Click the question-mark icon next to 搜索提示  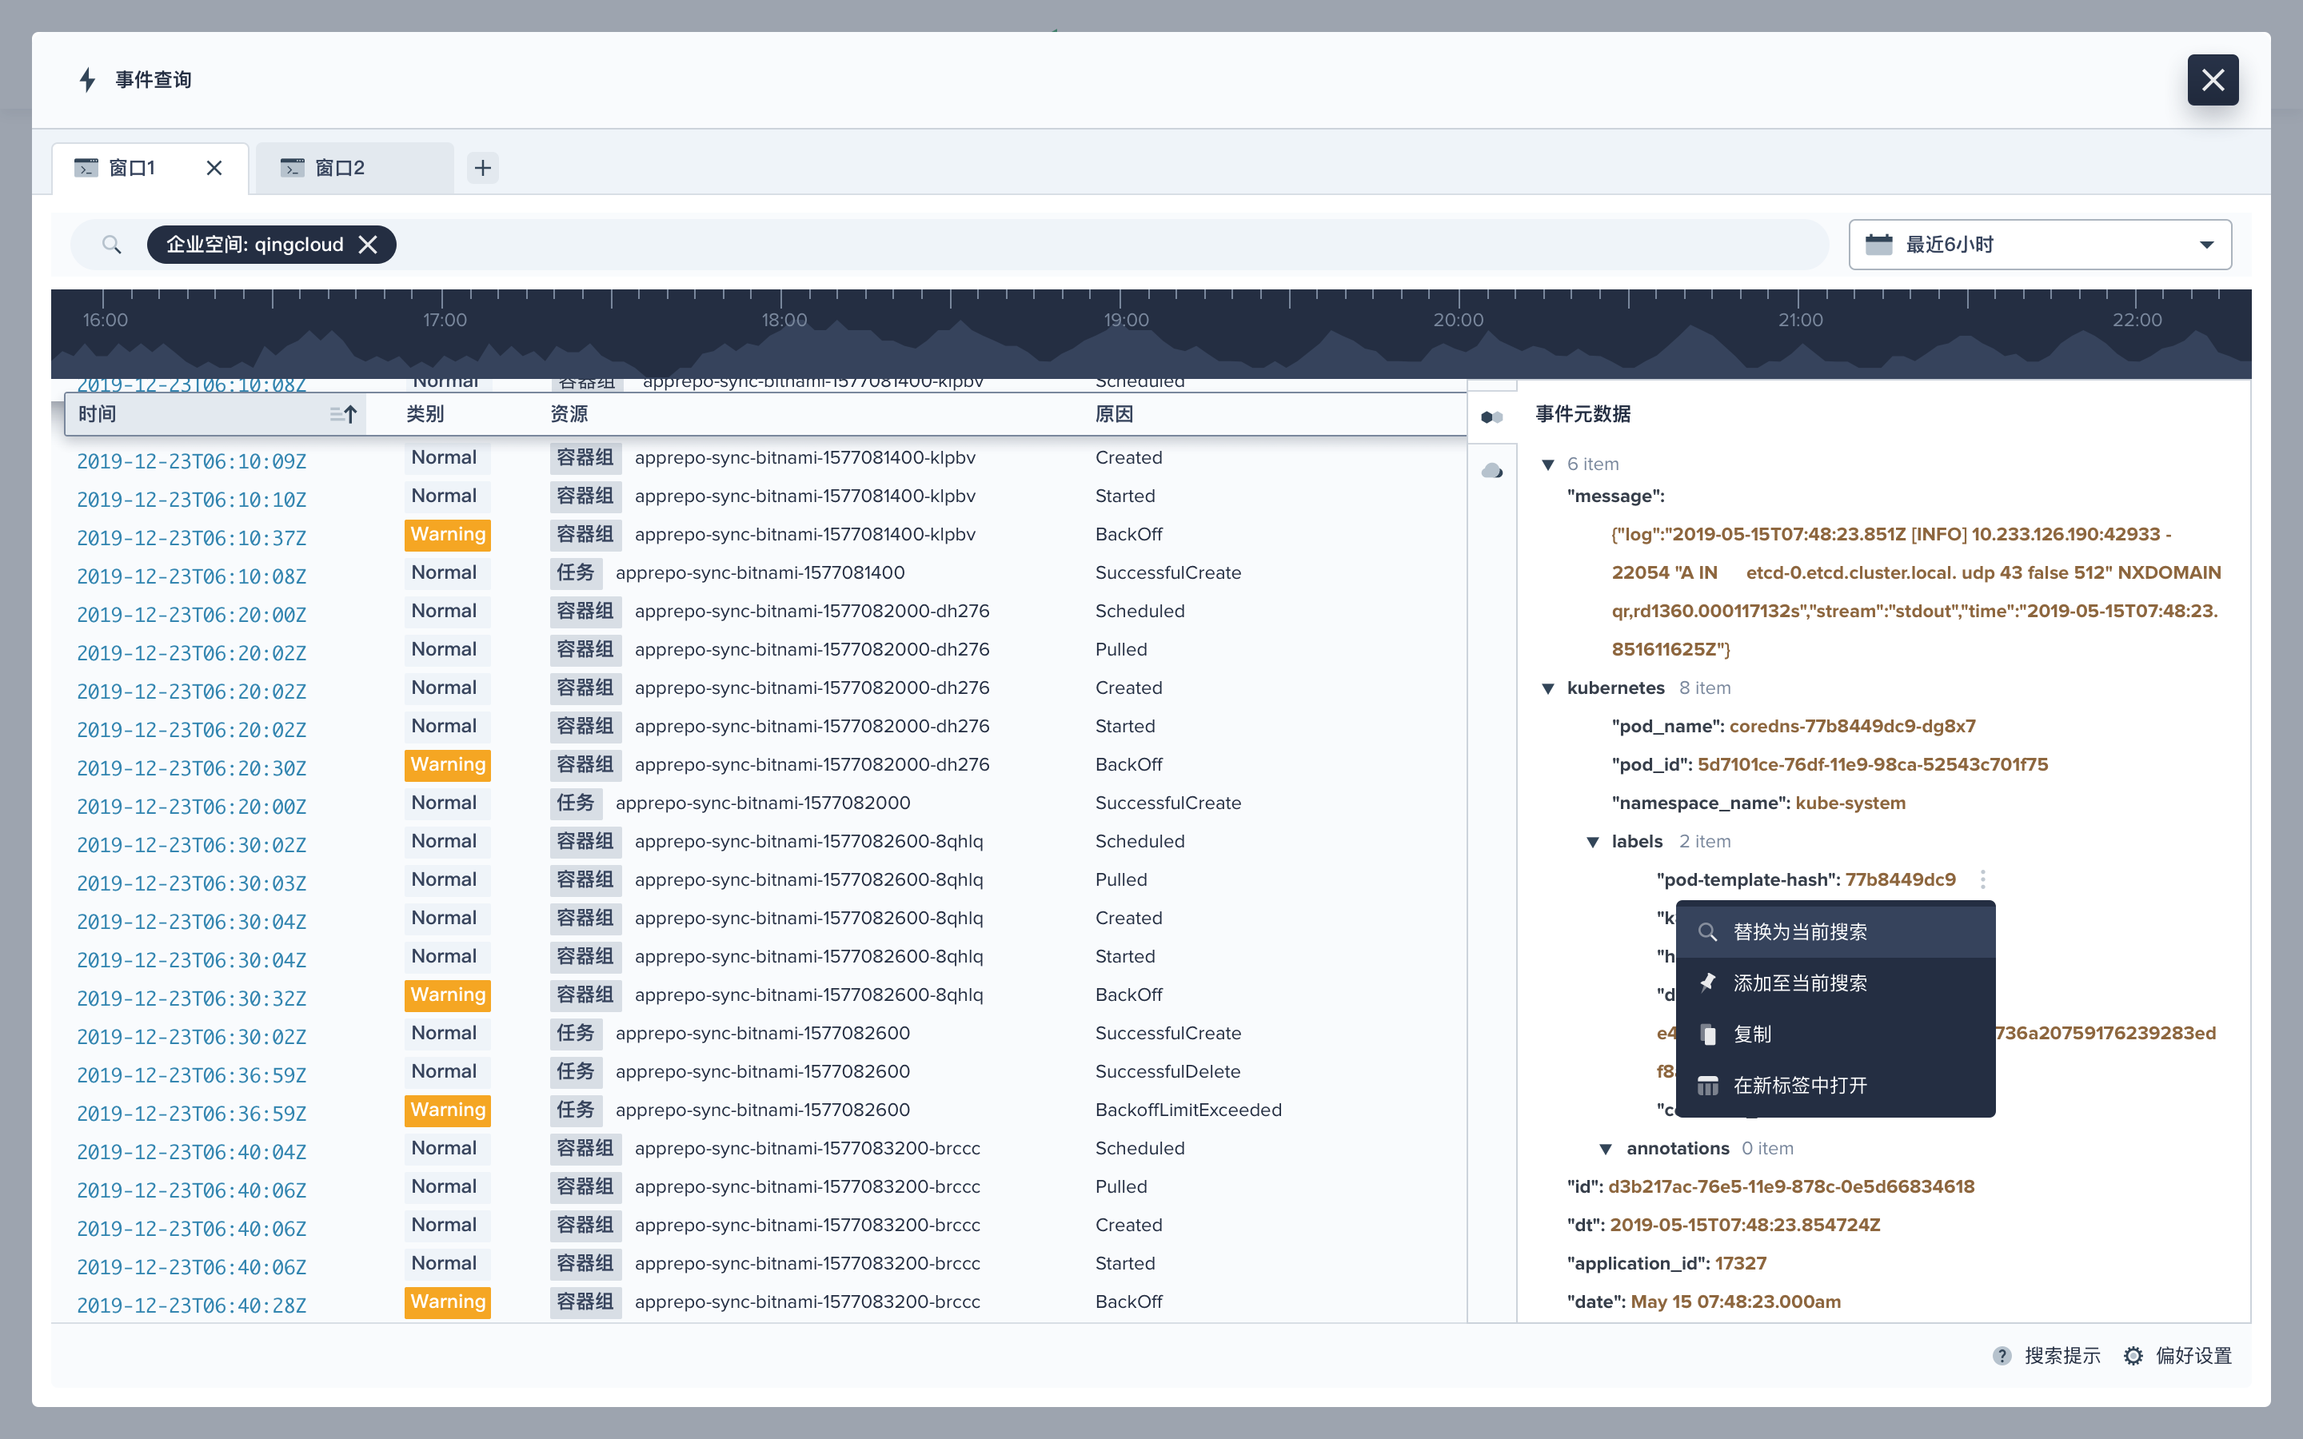[2004, 1355]
